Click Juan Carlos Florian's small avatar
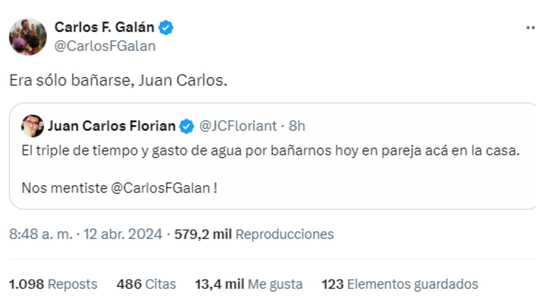This screenshot has width=536, height=301. pos(33,126)
